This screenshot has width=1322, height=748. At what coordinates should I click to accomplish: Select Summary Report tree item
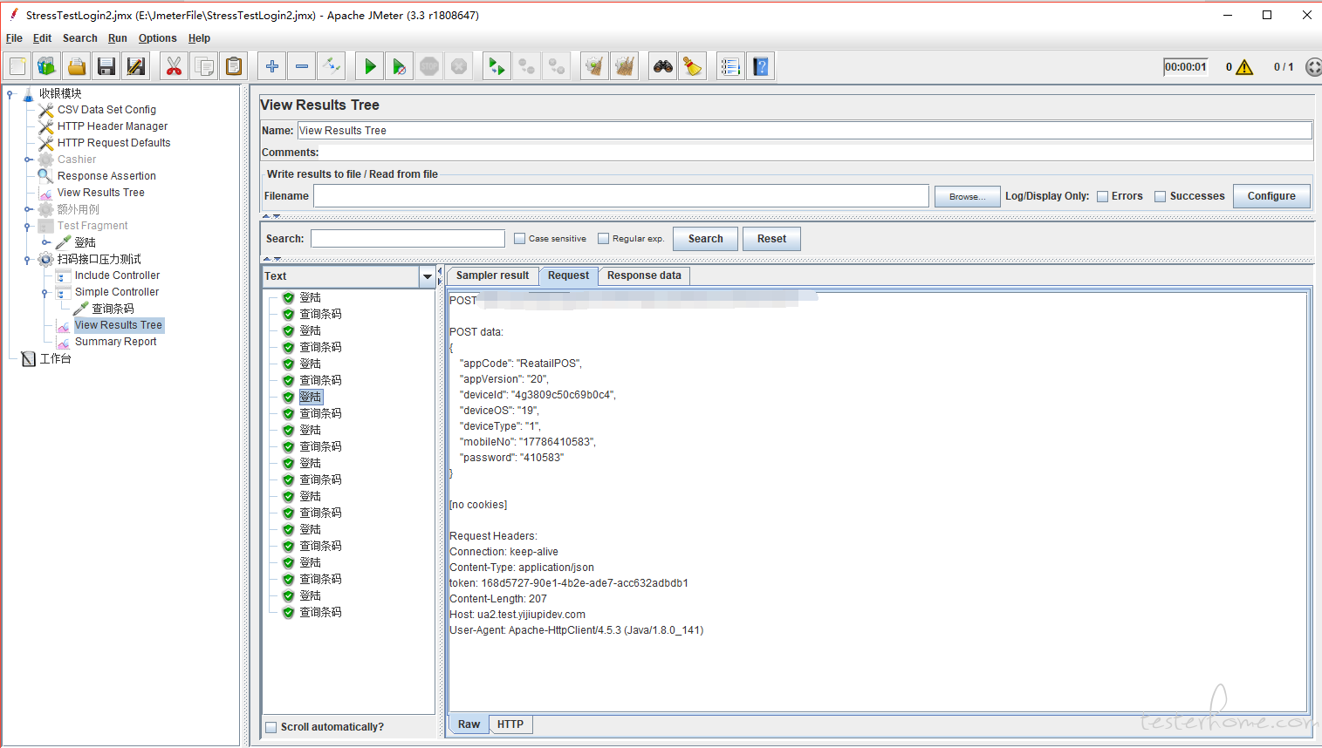[x=115, y=342]
